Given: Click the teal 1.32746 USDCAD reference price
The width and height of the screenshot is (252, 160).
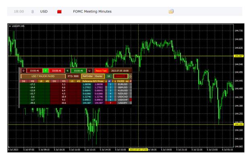Looking at the screenshot, I should [x=87, y=97].
